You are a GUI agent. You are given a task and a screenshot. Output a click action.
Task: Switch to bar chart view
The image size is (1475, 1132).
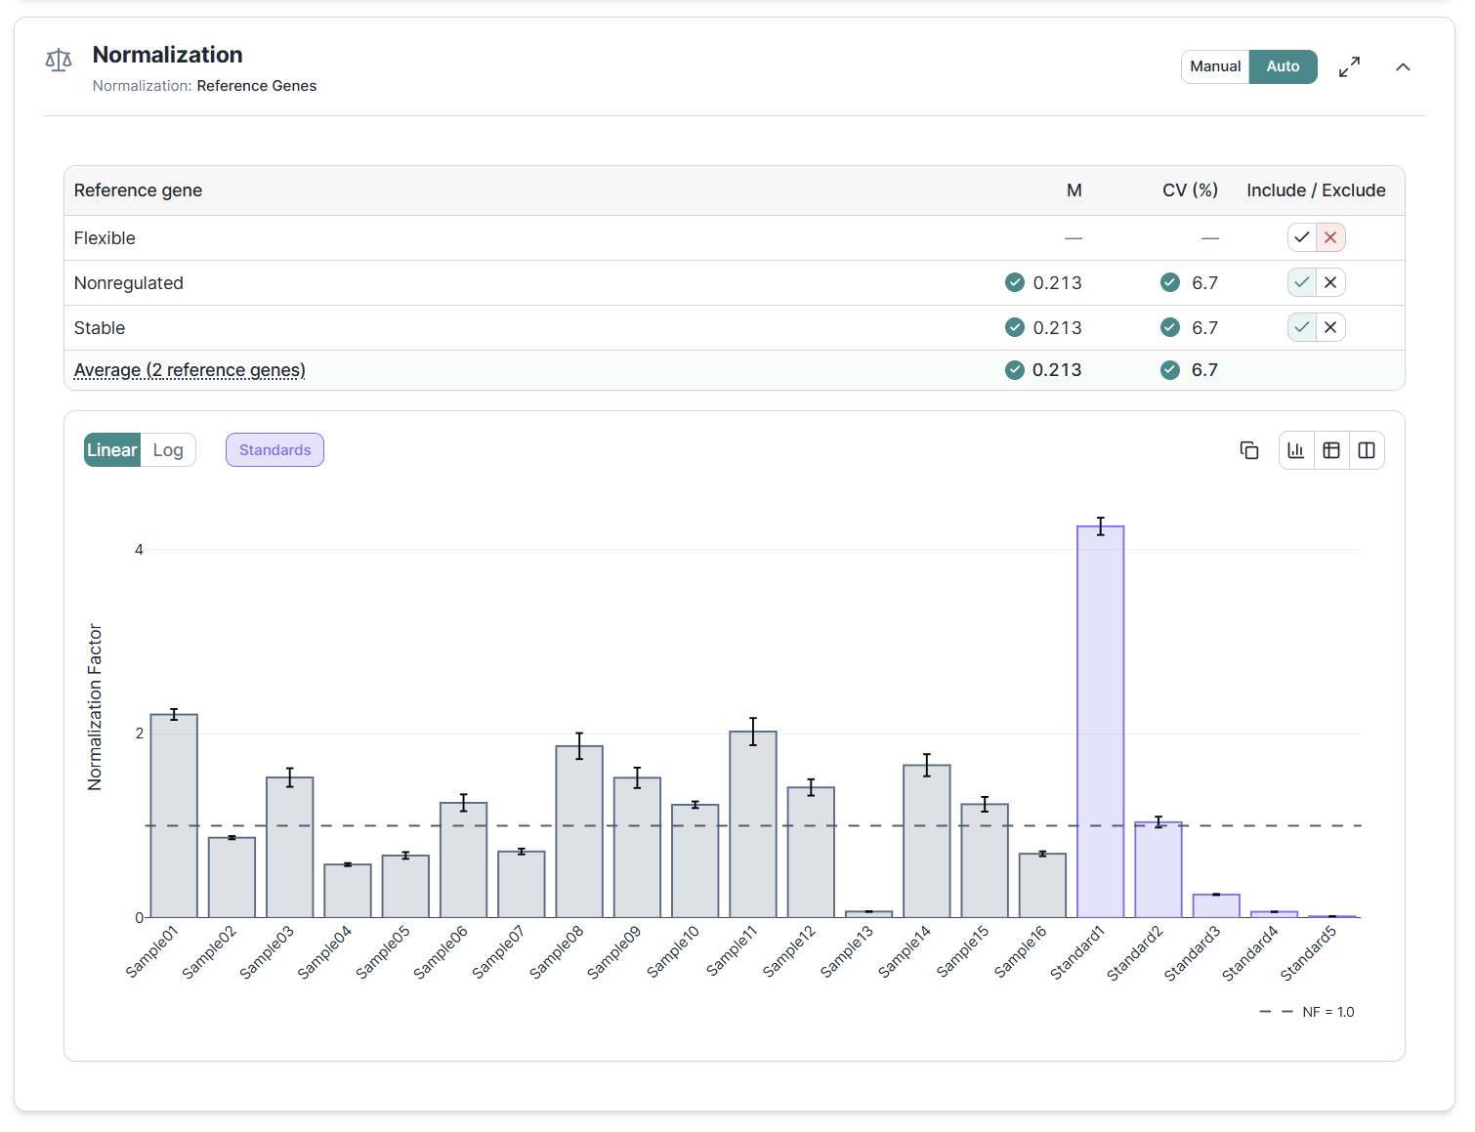coord(1296,449)
